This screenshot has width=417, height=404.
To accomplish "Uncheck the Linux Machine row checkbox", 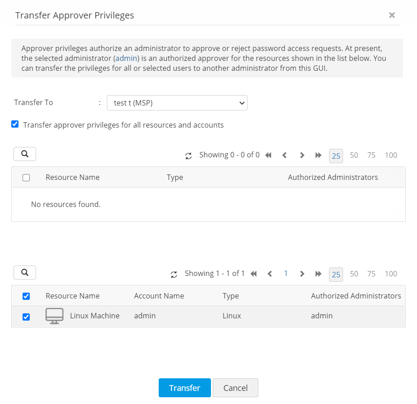I will point(26,317).
